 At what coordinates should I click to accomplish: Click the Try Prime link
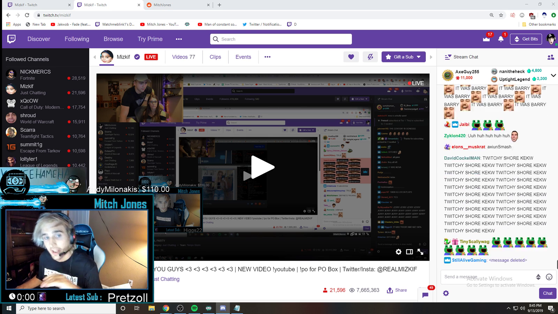(150, 39)
